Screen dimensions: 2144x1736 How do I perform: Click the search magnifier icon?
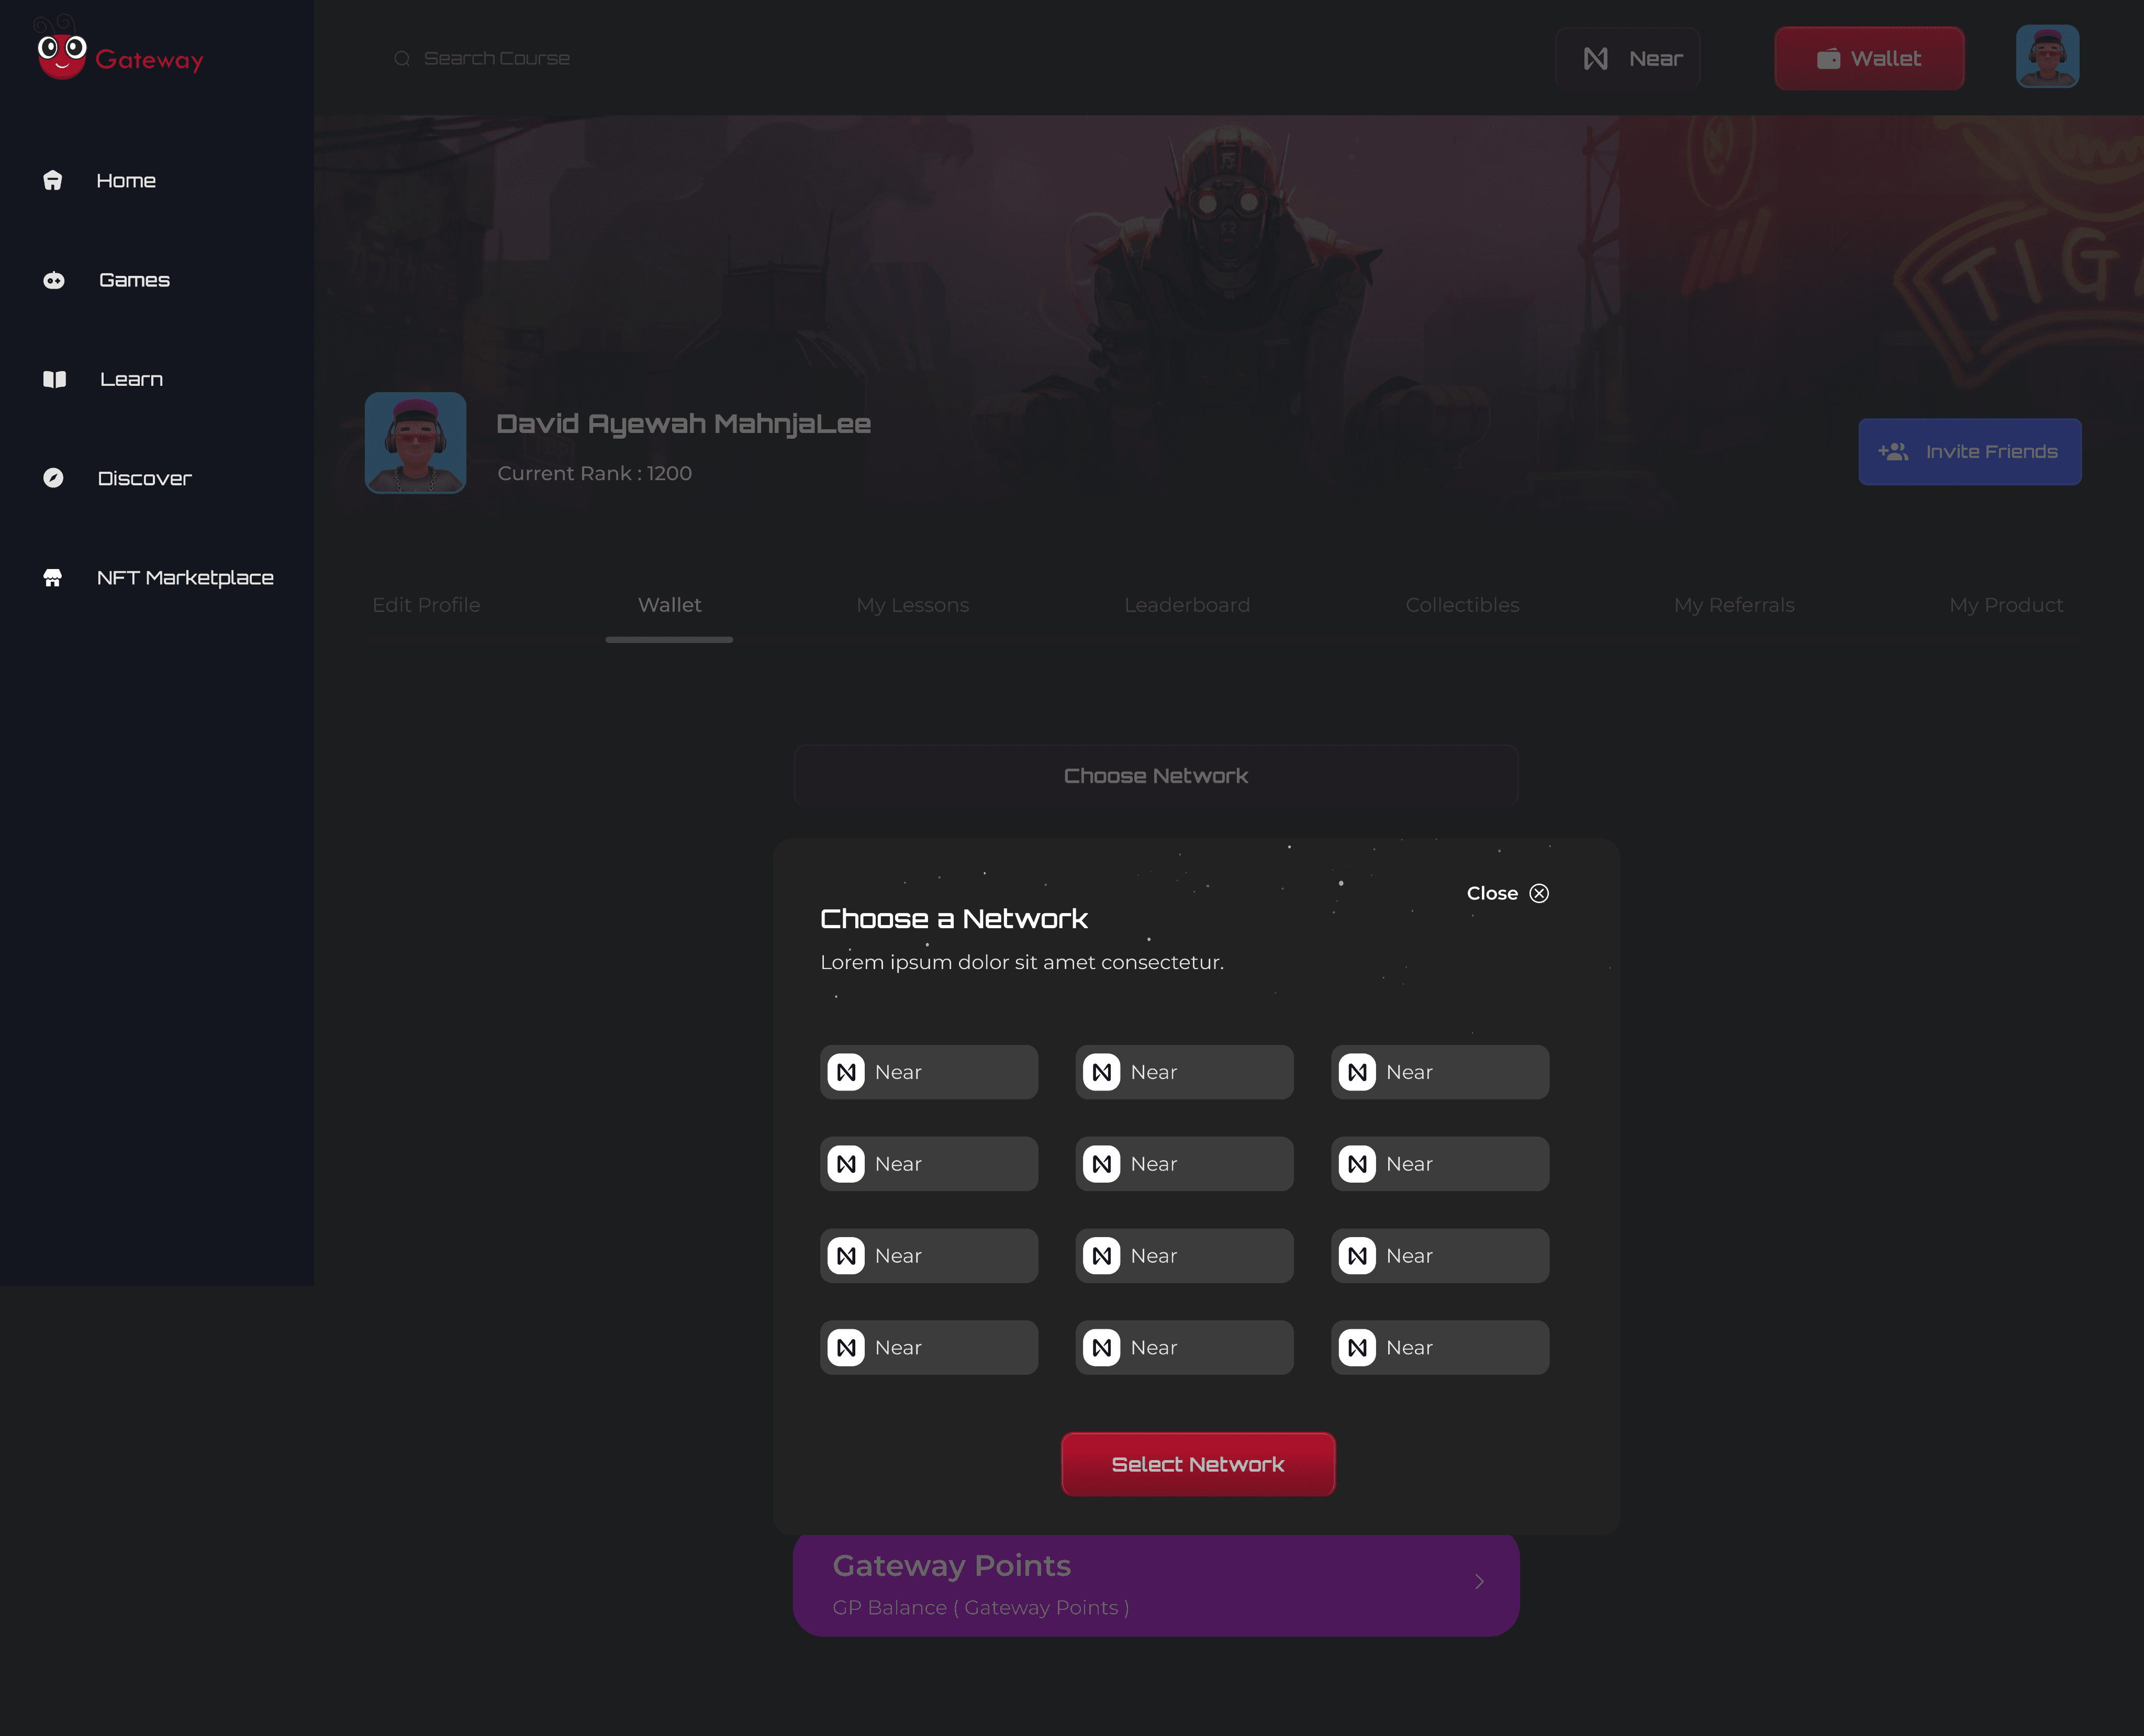point(402,59)
